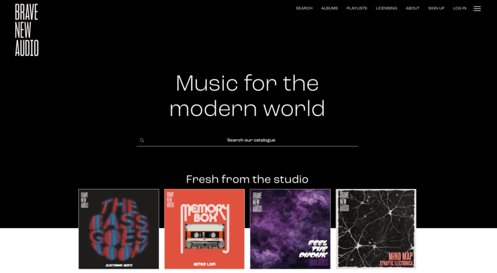Navigate to the Licensing page
Image resolution: width=497 pixels, height=273 pixels.
click(x=386, y=8)
